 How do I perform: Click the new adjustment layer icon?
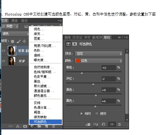click(x=32, y=127)
